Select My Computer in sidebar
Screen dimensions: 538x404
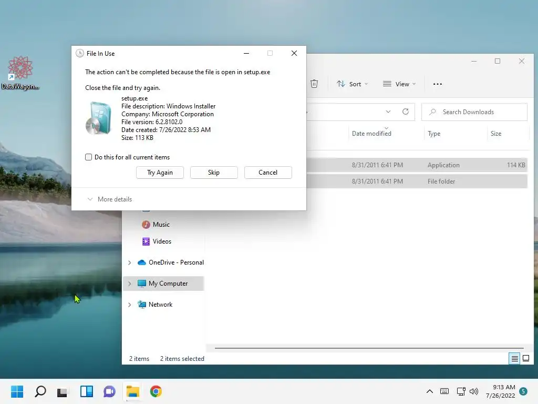(164, 284)
